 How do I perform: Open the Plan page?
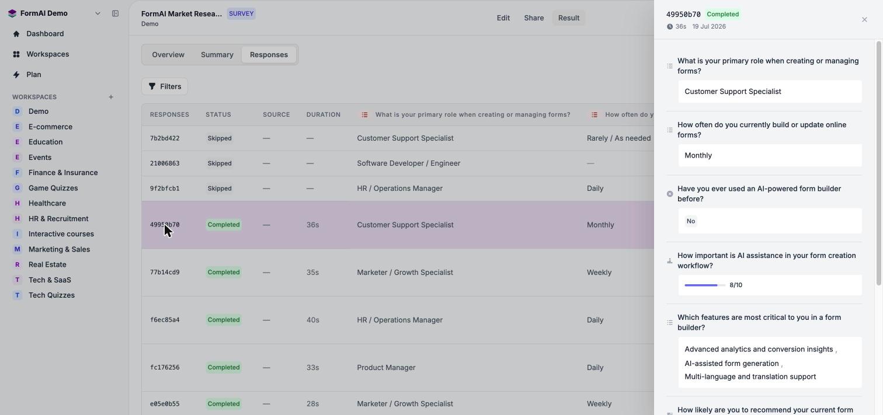[x=33, y=75]
